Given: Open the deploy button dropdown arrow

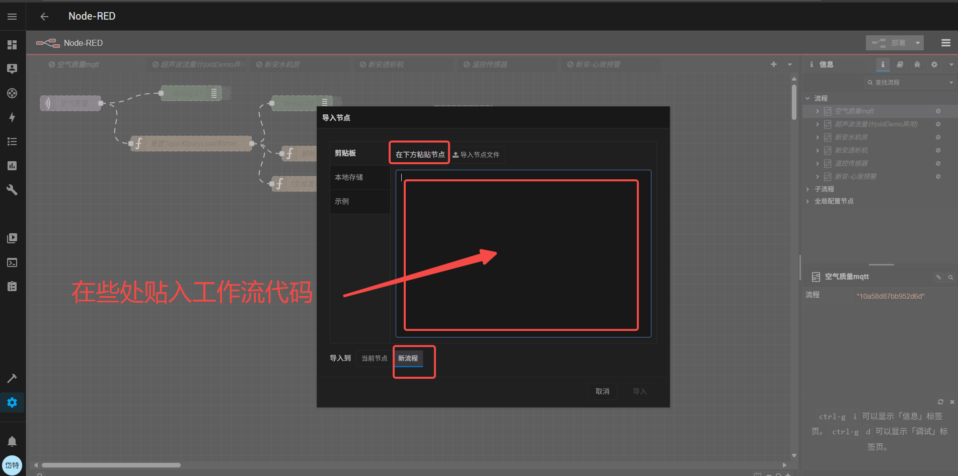Looking at the screenshot, I should tap(918, 43).
